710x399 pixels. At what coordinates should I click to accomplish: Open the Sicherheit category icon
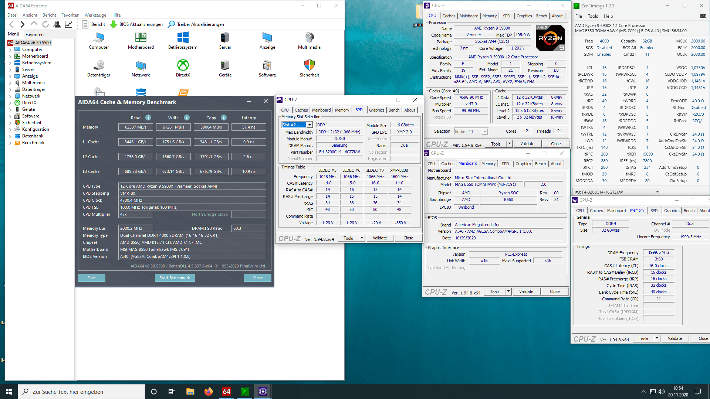(309, 68)
